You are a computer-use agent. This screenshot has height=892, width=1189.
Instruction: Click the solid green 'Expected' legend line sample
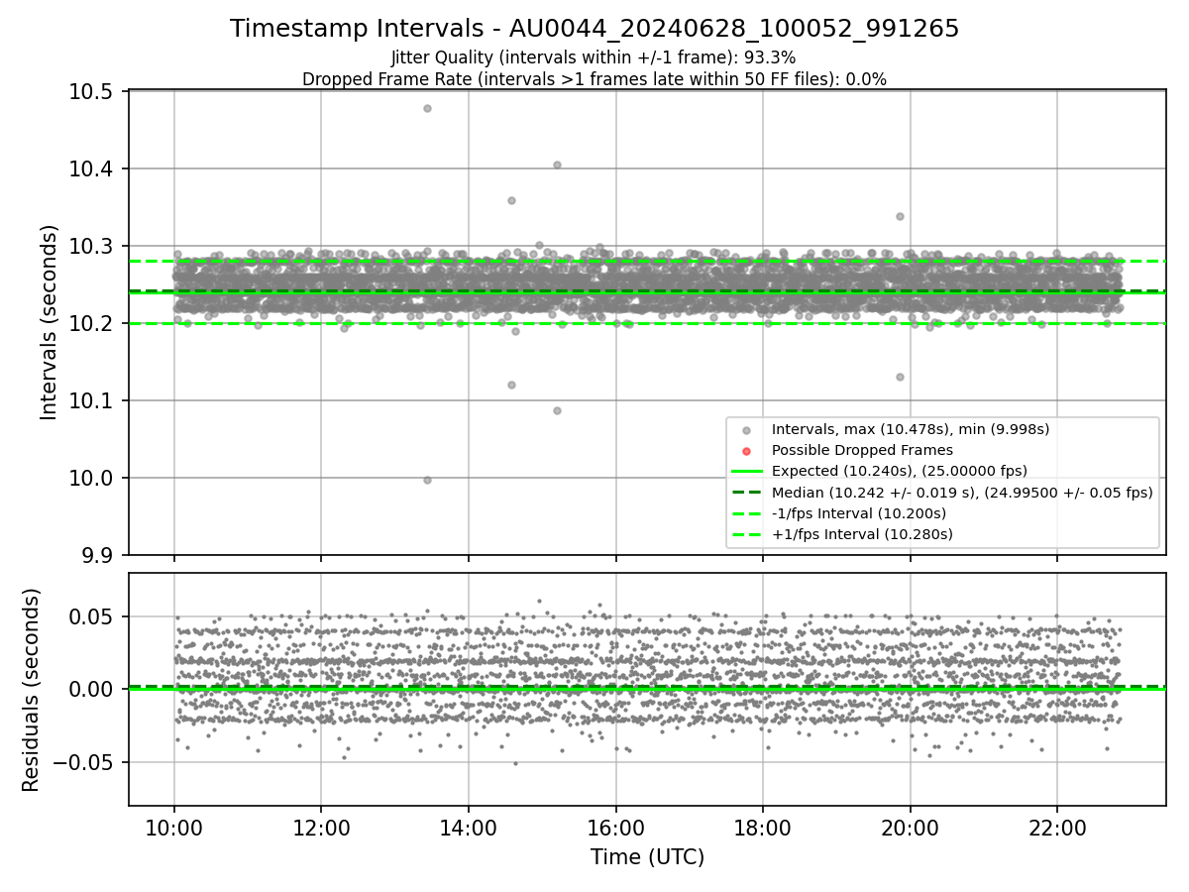747,471
